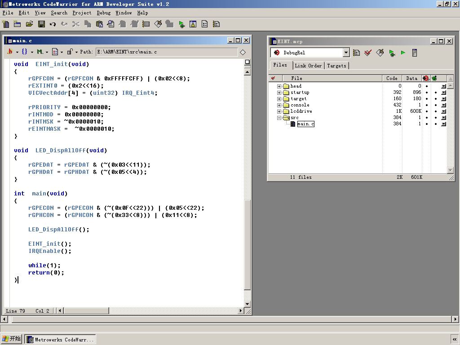Click the Make icon in project window
This screenshot has width=460, height=345.
380,53
